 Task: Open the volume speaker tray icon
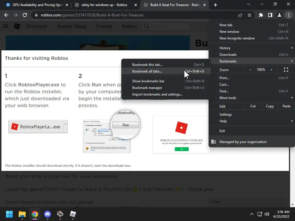pos(267,214)
